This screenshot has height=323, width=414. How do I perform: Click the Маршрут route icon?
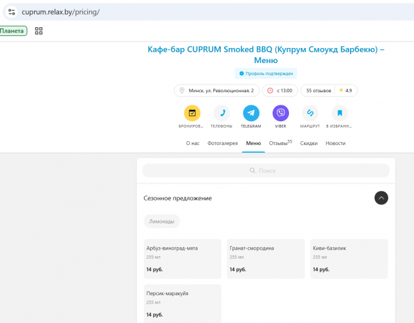coord(310,113)
